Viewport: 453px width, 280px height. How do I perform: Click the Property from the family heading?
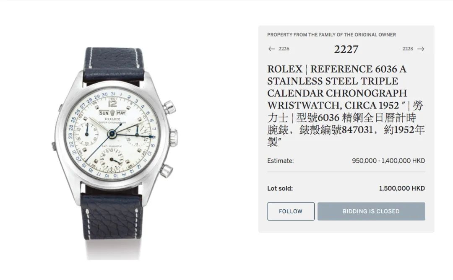[x=331, y=35]
